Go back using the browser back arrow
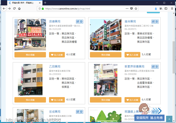The height and width of the screenshot is (123, 176). tap(4, 9)
